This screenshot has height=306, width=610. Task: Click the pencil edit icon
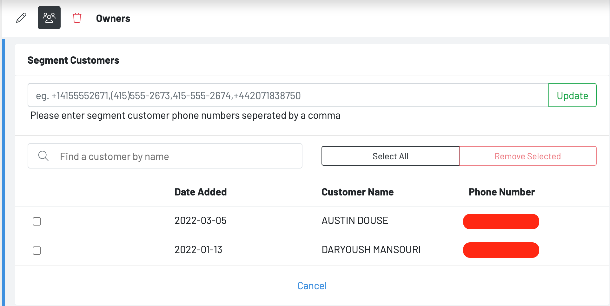(21, 18)
